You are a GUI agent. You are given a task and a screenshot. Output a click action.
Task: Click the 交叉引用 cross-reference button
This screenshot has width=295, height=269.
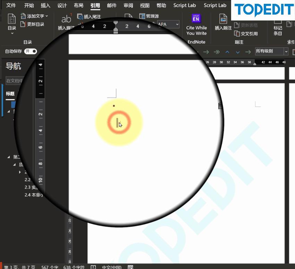click(x=246, y=34)
